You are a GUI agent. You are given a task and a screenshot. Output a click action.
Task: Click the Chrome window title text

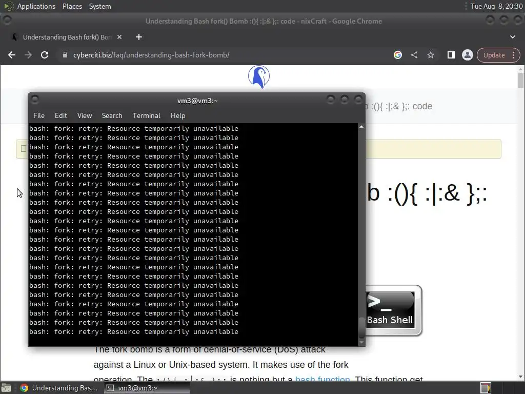tap(264, 21)
